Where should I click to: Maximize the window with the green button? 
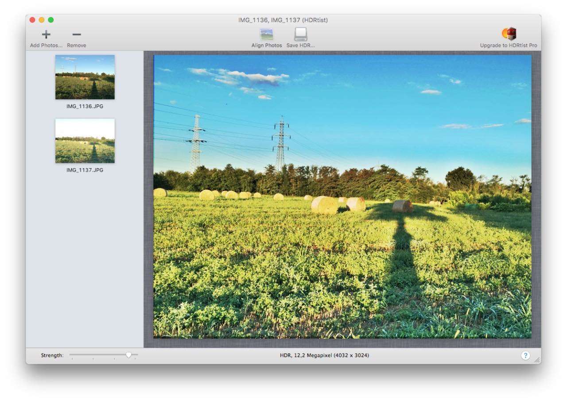[51, 20]
